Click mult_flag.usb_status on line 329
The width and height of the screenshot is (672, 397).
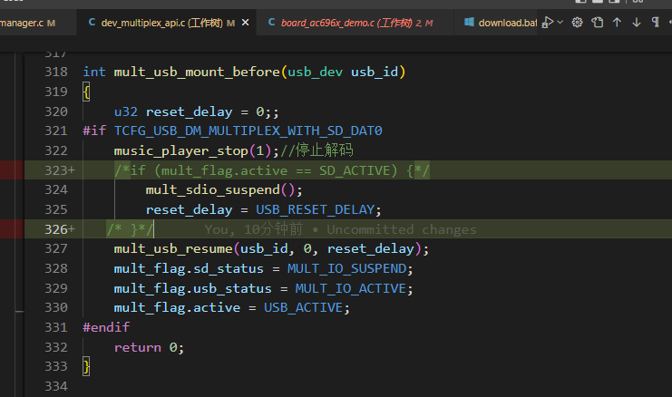pos(193,288)
